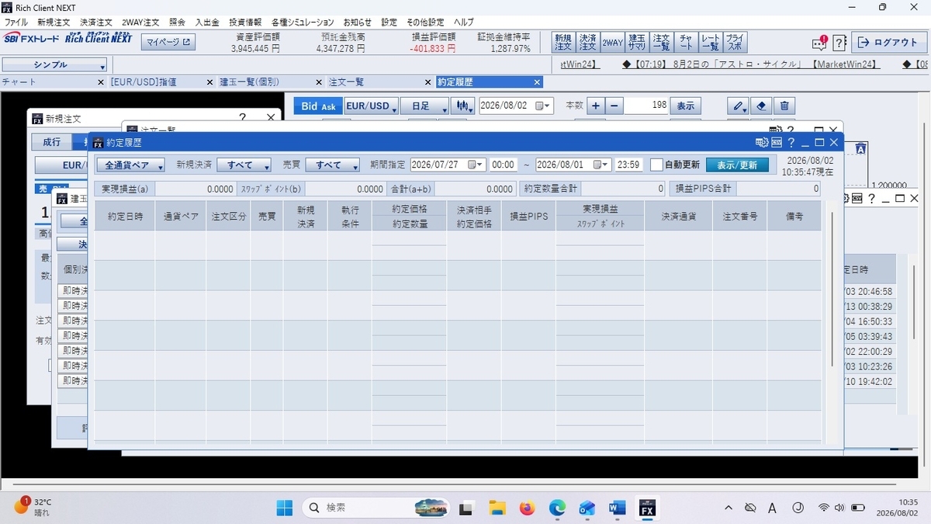This screenshot has width=931, height=524.
Task: Click the trash icon to delete drawings
Action: (x=784, y=106)
